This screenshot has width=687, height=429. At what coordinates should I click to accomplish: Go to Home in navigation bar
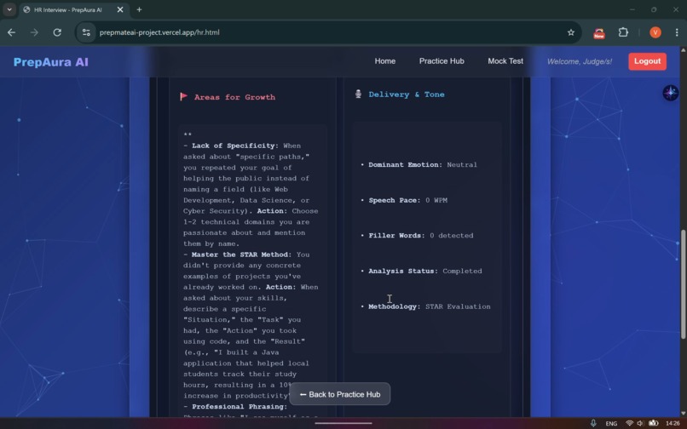coord(384,61)
